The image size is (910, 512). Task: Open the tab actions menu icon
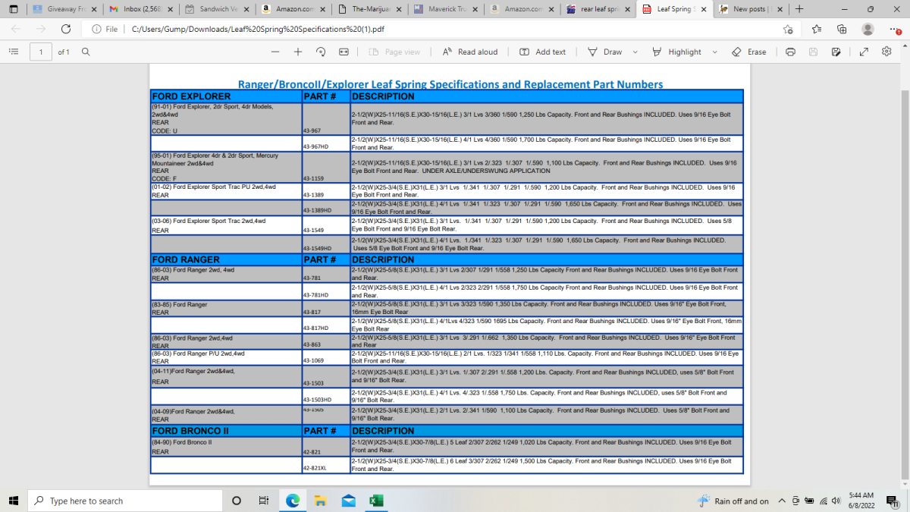pos(13,9)
